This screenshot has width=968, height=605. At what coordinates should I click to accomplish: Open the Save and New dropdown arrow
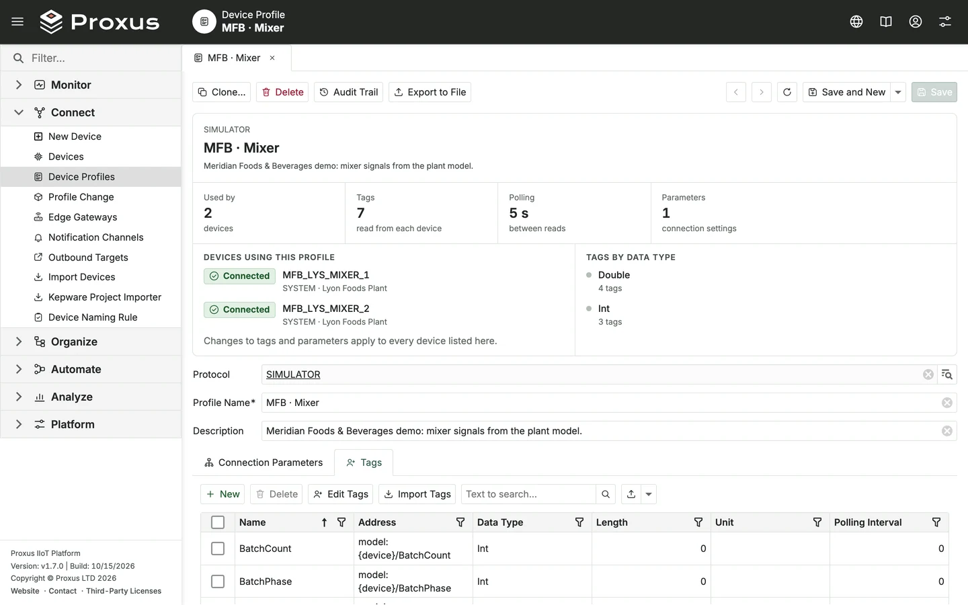click(898, 92)
